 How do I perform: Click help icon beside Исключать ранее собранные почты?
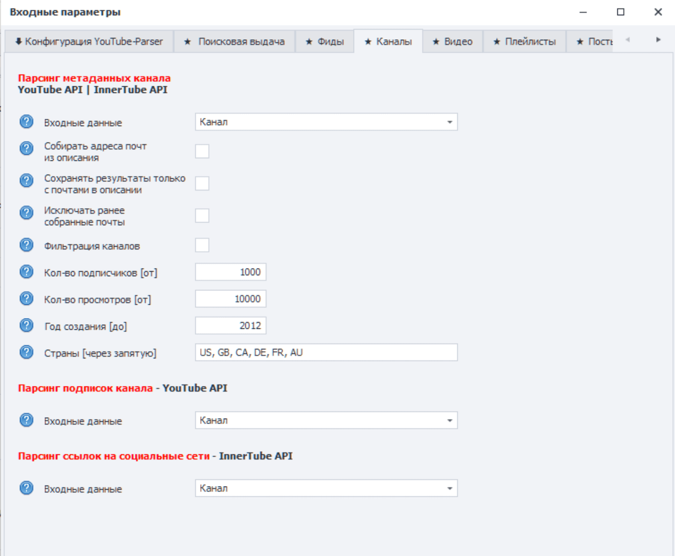click(27, 212)
